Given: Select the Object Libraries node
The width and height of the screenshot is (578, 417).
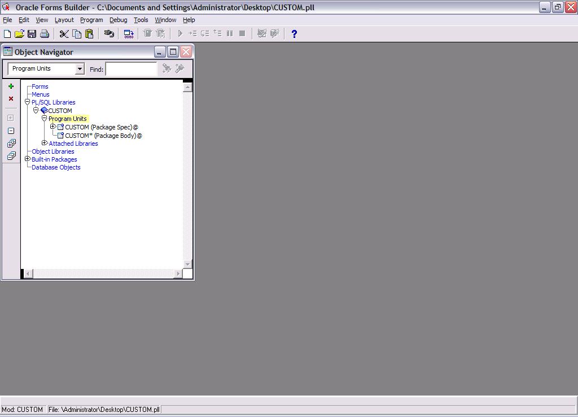Looking at the screenshot, I should [53, 151].
